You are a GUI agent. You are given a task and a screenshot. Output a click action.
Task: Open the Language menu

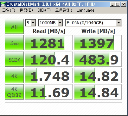tap(86, 10)
